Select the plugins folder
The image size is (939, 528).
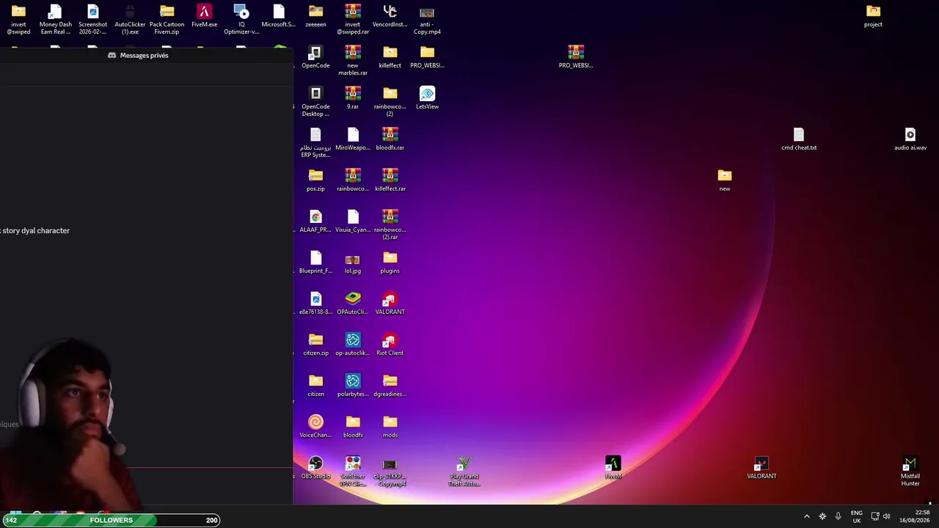(390, 263)
